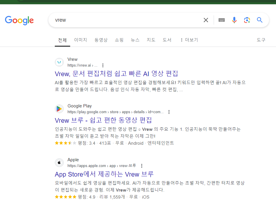Viewport: 276px width, 211px height.
Task: Switch to the 이미지 tab
Action: 81,40
